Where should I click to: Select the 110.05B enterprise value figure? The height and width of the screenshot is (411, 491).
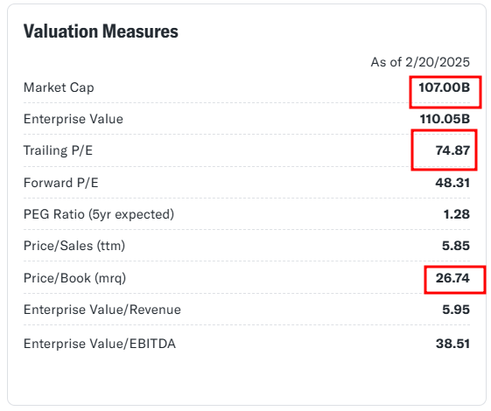445,119
